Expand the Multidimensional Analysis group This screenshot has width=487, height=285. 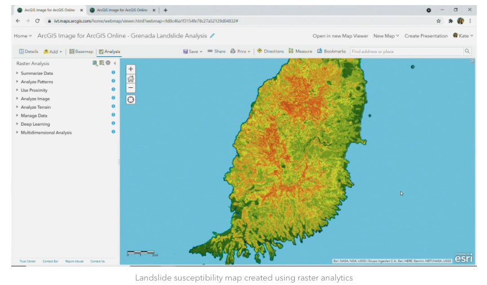[x=17, y=132]
